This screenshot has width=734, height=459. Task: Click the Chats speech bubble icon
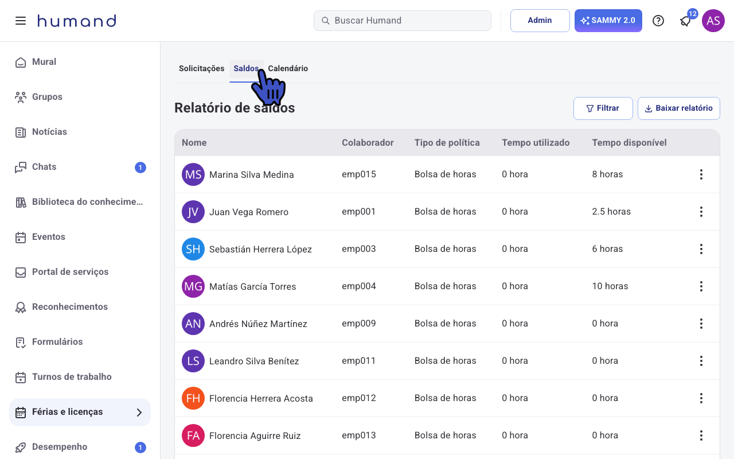(x=21, y=167)
